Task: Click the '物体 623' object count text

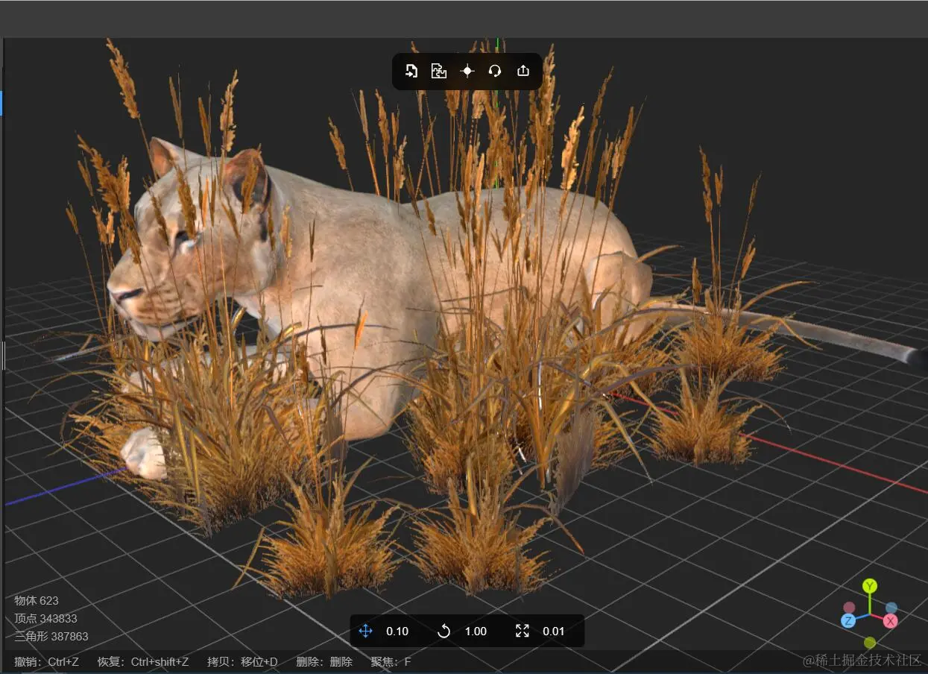Action: [37, 600]
